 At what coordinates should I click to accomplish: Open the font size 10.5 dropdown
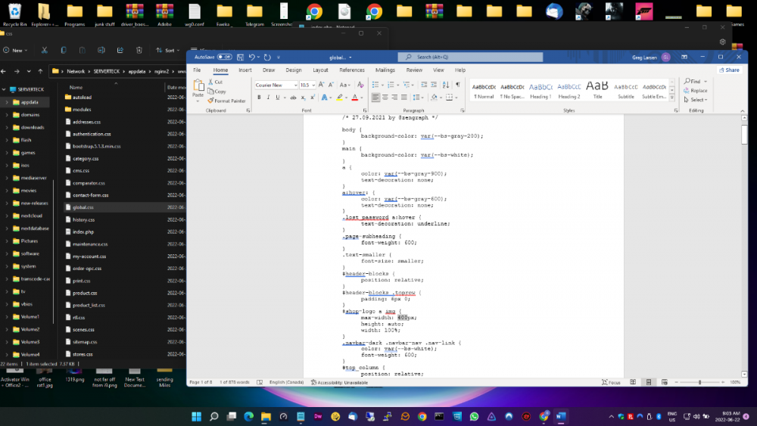click(x=313, y=86)
